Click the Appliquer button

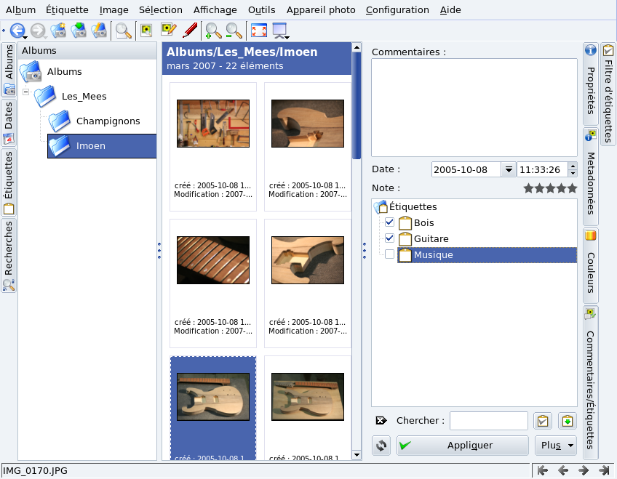point(462,446)
